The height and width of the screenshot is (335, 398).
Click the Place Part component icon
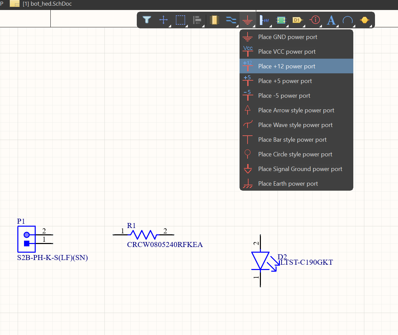point(214,20)
